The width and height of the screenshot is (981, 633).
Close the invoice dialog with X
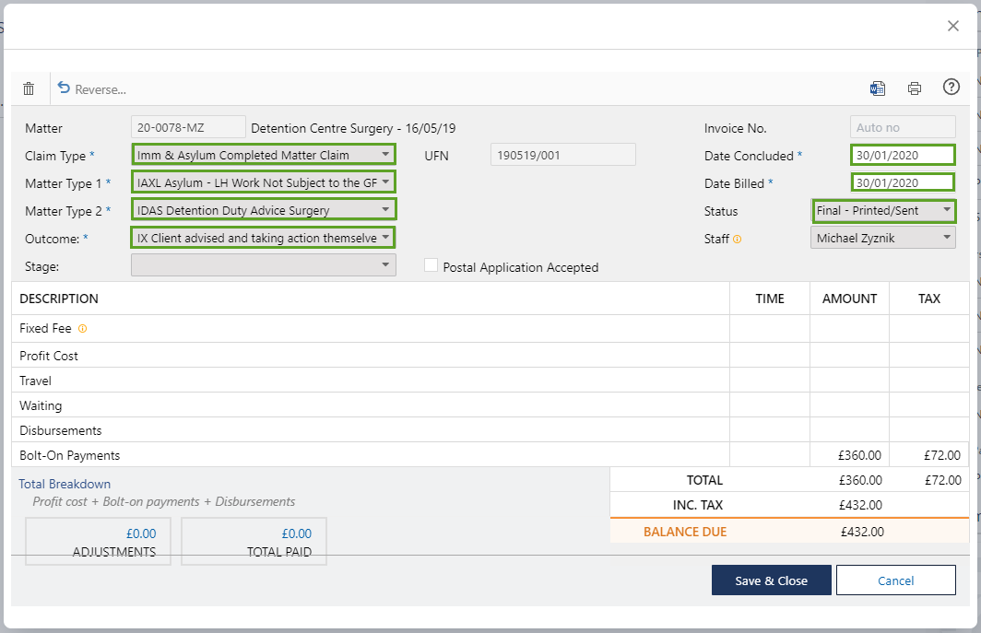click(953, 26)
